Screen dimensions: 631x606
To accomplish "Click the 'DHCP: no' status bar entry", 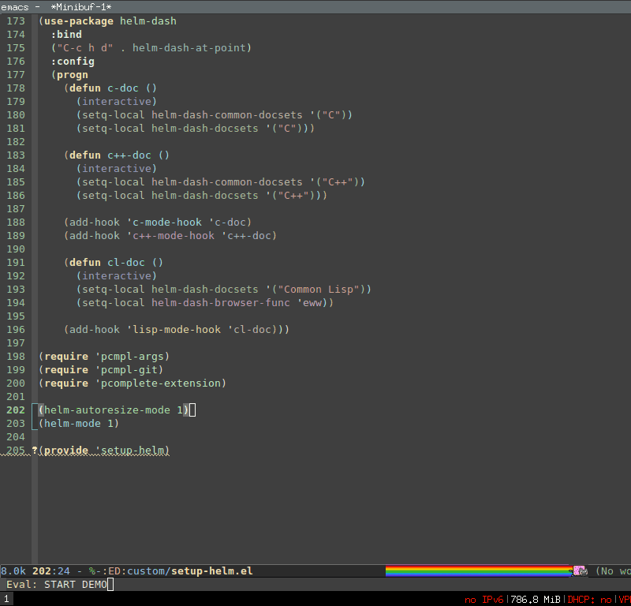I will tap(589, 600).
